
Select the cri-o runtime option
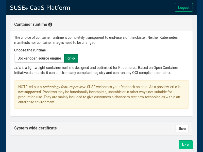coord(71,58)
